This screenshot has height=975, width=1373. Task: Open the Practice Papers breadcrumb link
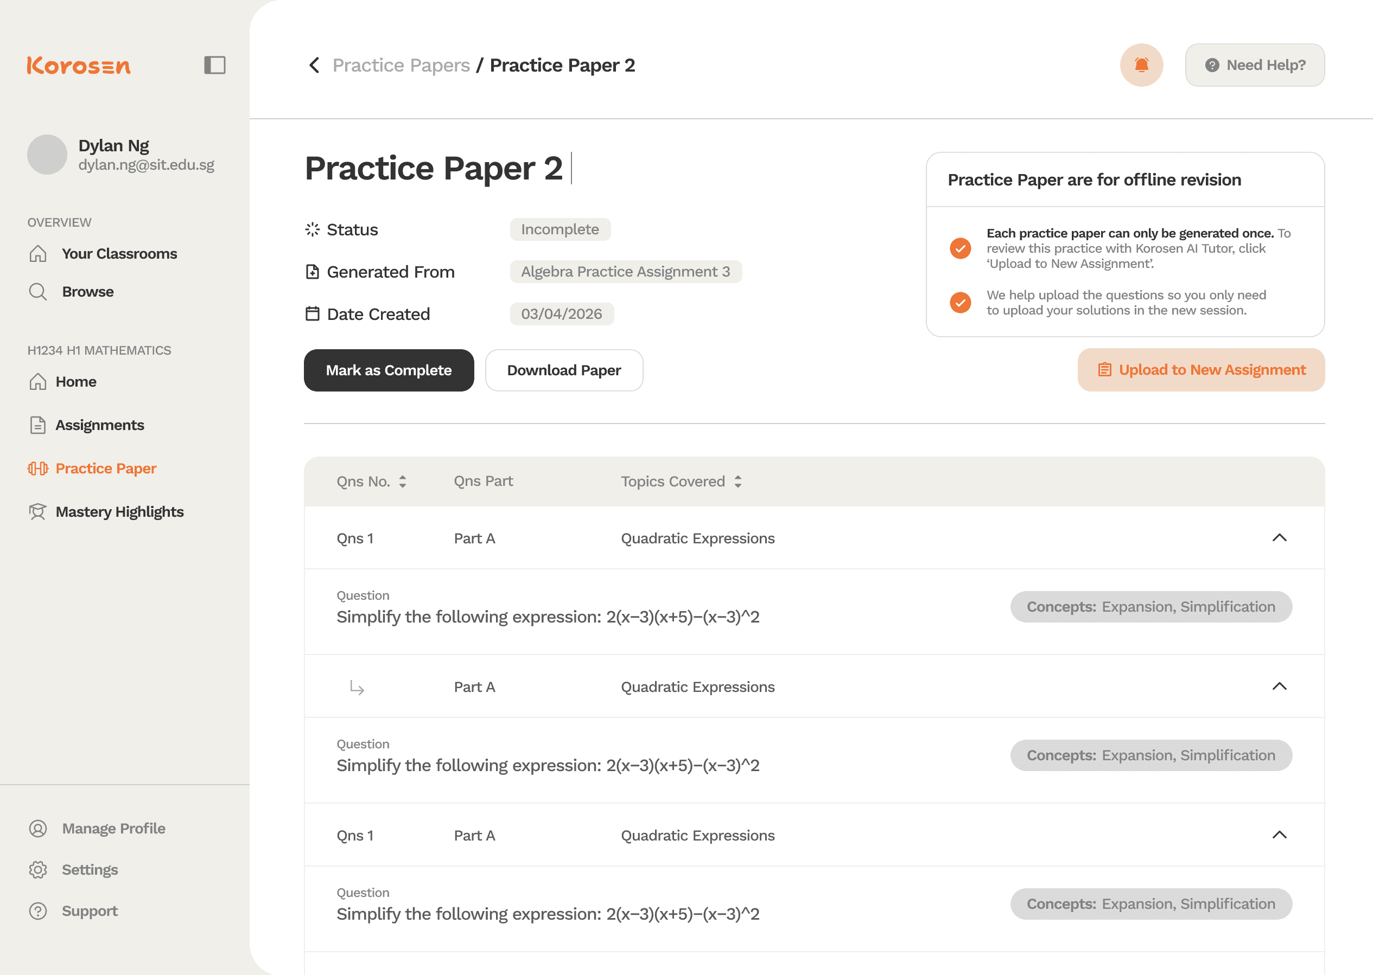pos(402,65)
